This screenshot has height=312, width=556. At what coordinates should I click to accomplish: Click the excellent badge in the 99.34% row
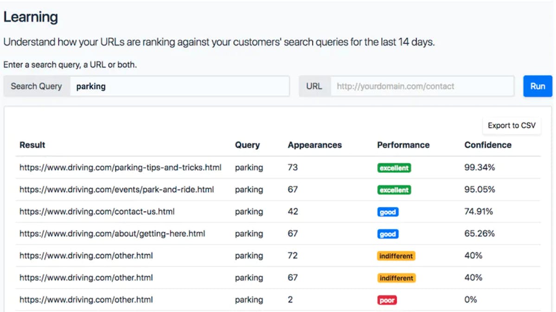pos(394,168)
